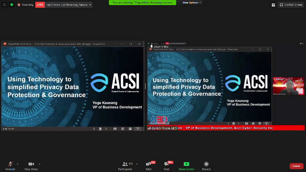This screenshot has height=172, width=306.
Task: Click the red ticker banner text
Action: [225, 128]
